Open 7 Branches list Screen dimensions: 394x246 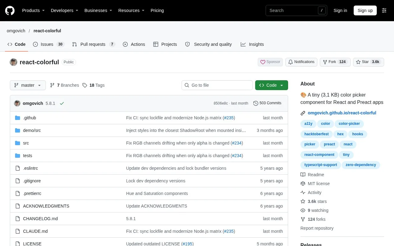pyautogui.click(x=64, y=85)
